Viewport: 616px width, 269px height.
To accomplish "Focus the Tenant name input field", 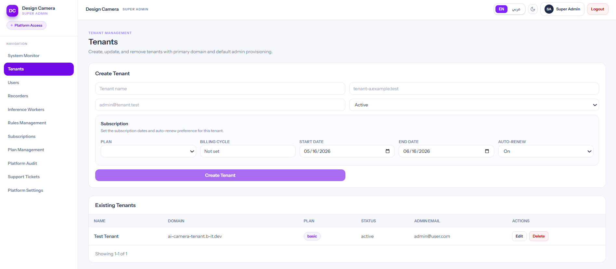I will click(x=220, y=89).
